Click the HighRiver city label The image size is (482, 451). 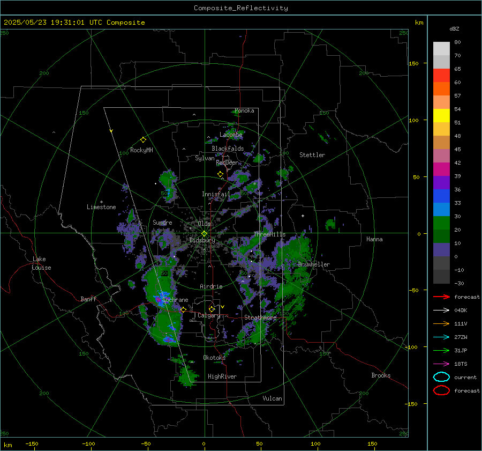point(222,376)
